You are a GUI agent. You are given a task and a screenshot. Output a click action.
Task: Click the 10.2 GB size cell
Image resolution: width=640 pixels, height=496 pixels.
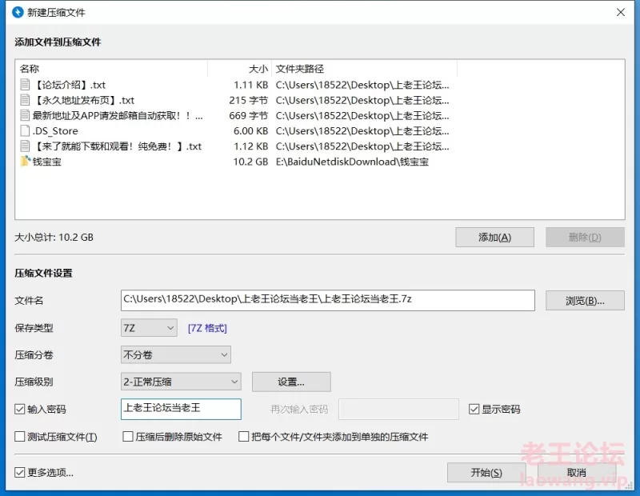250,162
